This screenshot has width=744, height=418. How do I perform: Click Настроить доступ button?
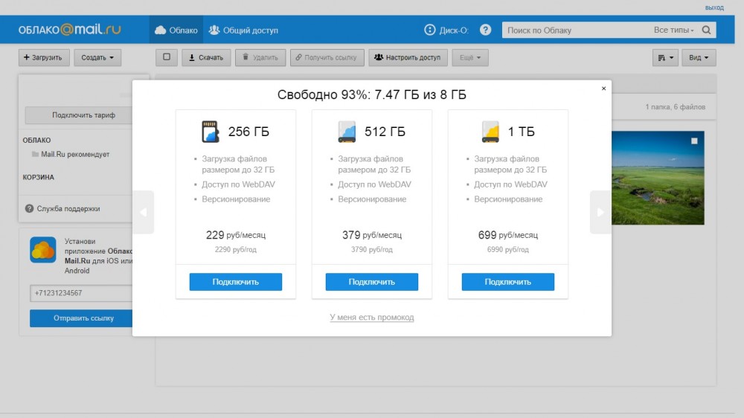[408, 57]
